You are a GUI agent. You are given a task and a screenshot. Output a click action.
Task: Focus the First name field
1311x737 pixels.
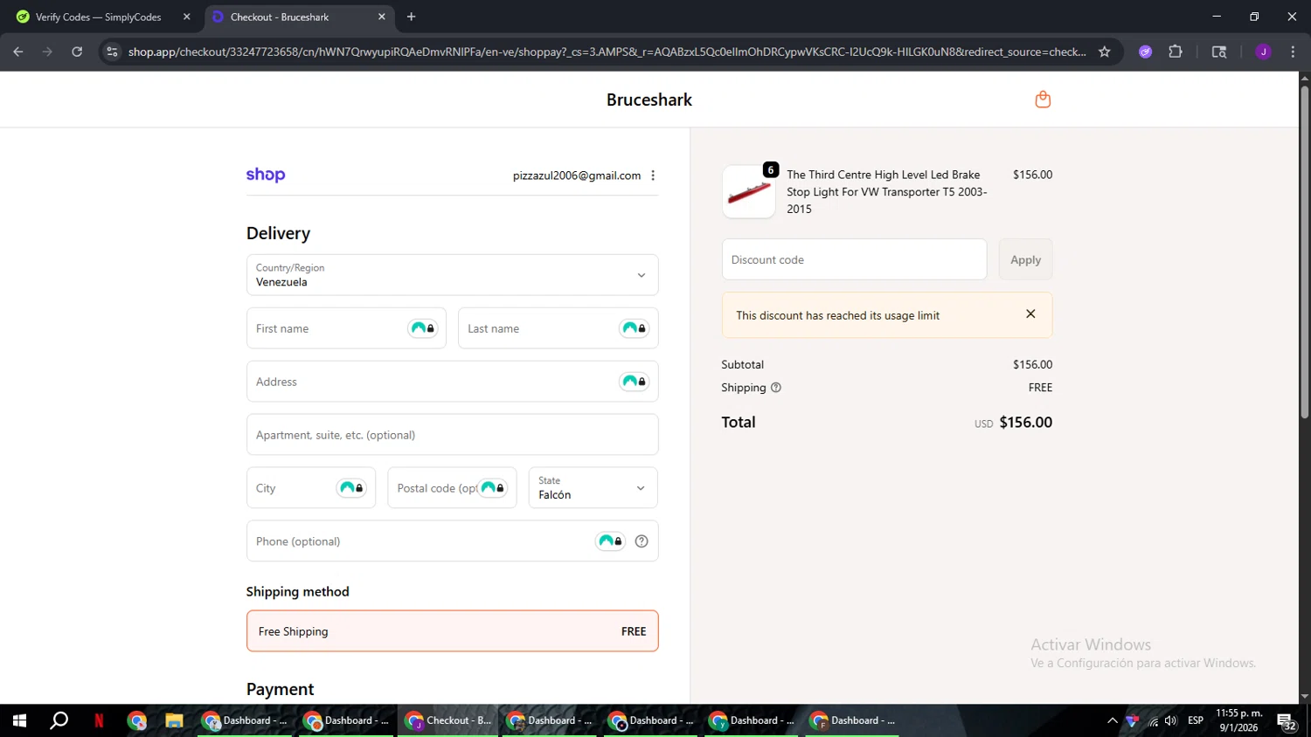(x=346, y=328)
